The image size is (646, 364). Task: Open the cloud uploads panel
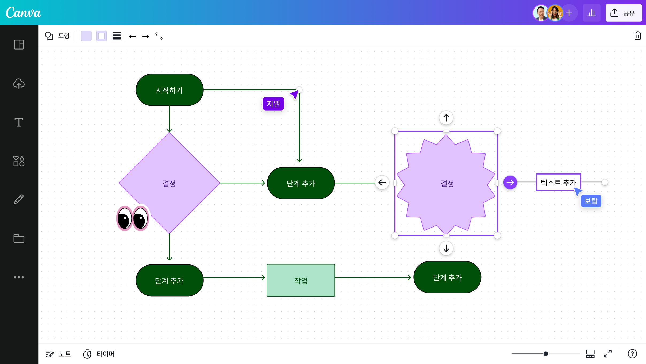click(19, 84)
